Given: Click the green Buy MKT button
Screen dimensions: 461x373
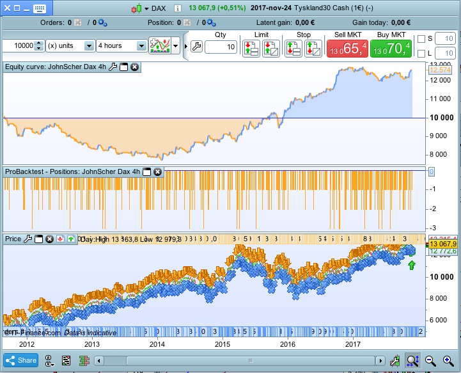Looking at the screenshot, I should 391,49.
